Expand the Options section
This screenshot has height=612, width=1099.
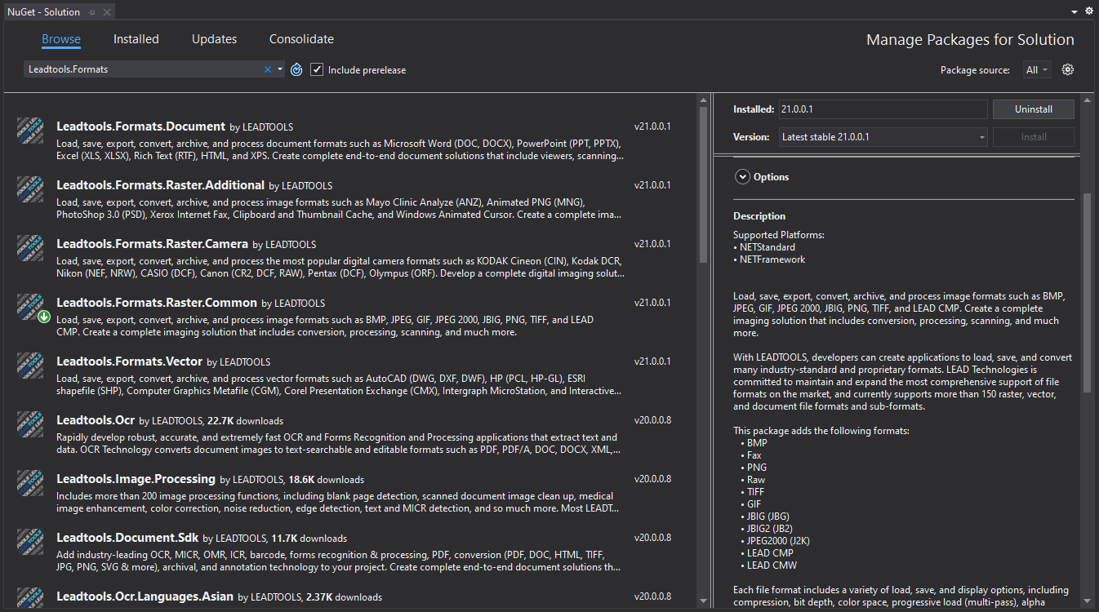pyautogui.click(x=742, y=176)
